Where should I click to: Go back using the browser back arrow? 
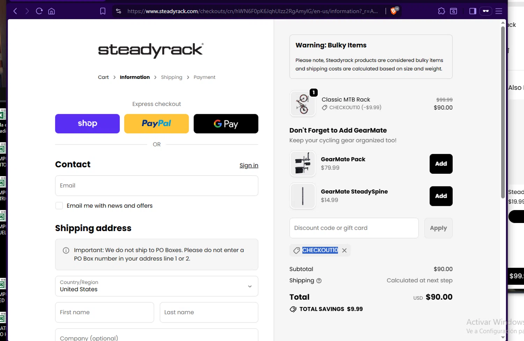pos(15,11)
